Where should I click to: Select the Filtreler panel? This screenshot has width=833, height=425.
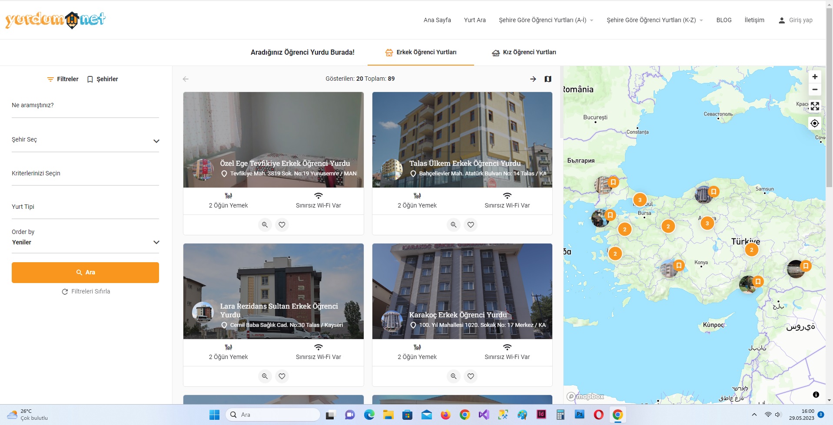[x=63, y=79]
